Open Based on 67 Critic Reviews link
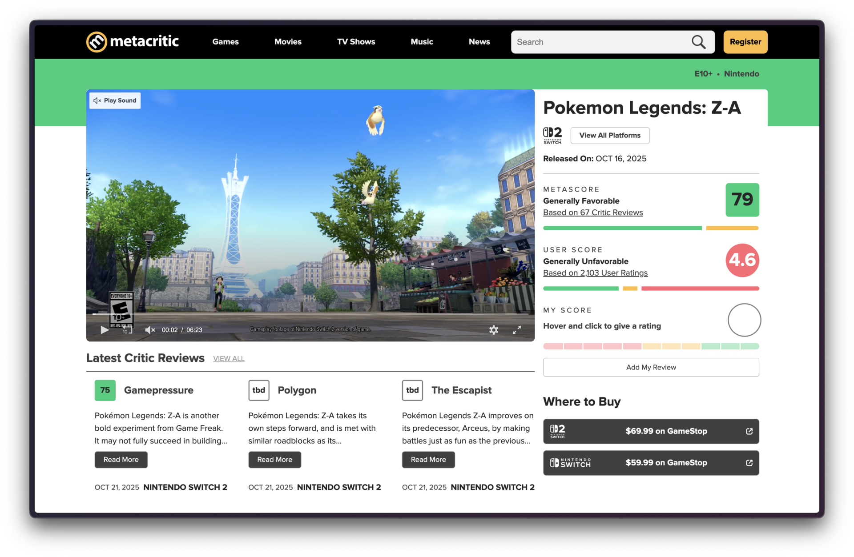Viewport: 854px width, 557px height. (593, 212)
